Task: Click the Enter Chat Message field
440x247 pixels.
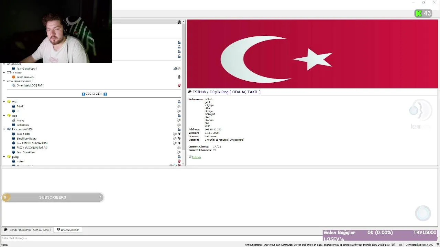Action: click(162, 238)
